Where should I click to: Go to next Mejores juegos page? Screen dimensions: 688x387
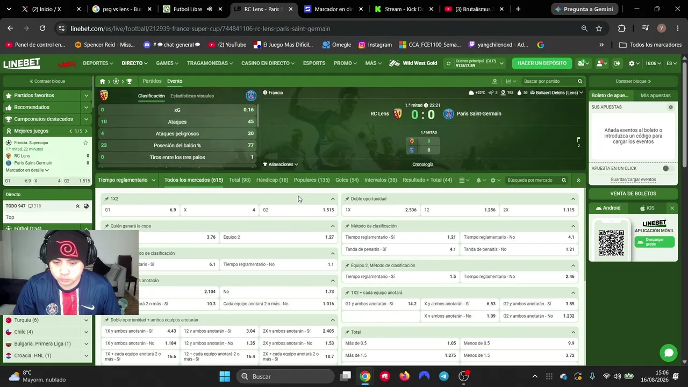tap(86, 131)
